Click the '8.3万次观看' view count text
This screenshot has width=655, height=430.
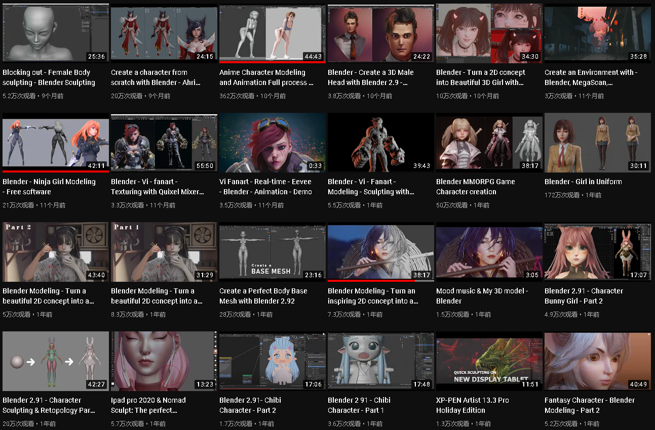[x=128, y=314]
